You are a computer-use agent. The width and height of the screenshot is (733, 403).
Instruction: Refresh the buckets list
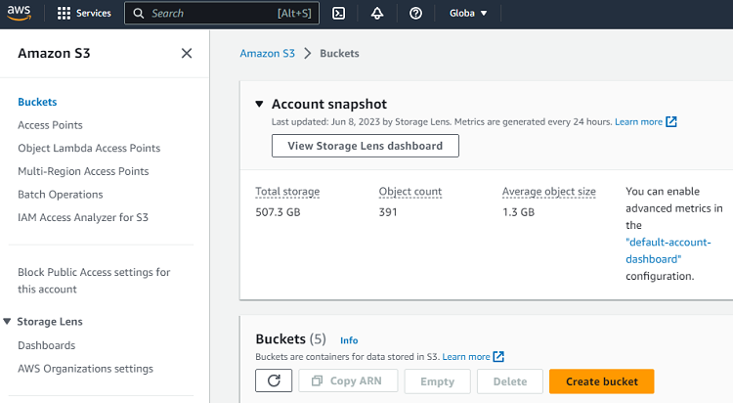pos(274,381)
